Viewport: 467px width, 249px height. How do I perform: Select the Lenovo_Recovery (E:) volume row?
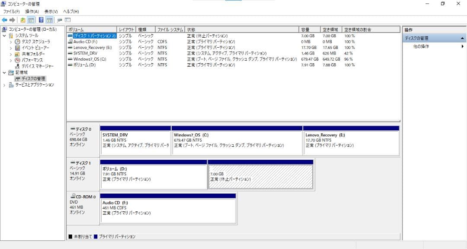point(233,47)
